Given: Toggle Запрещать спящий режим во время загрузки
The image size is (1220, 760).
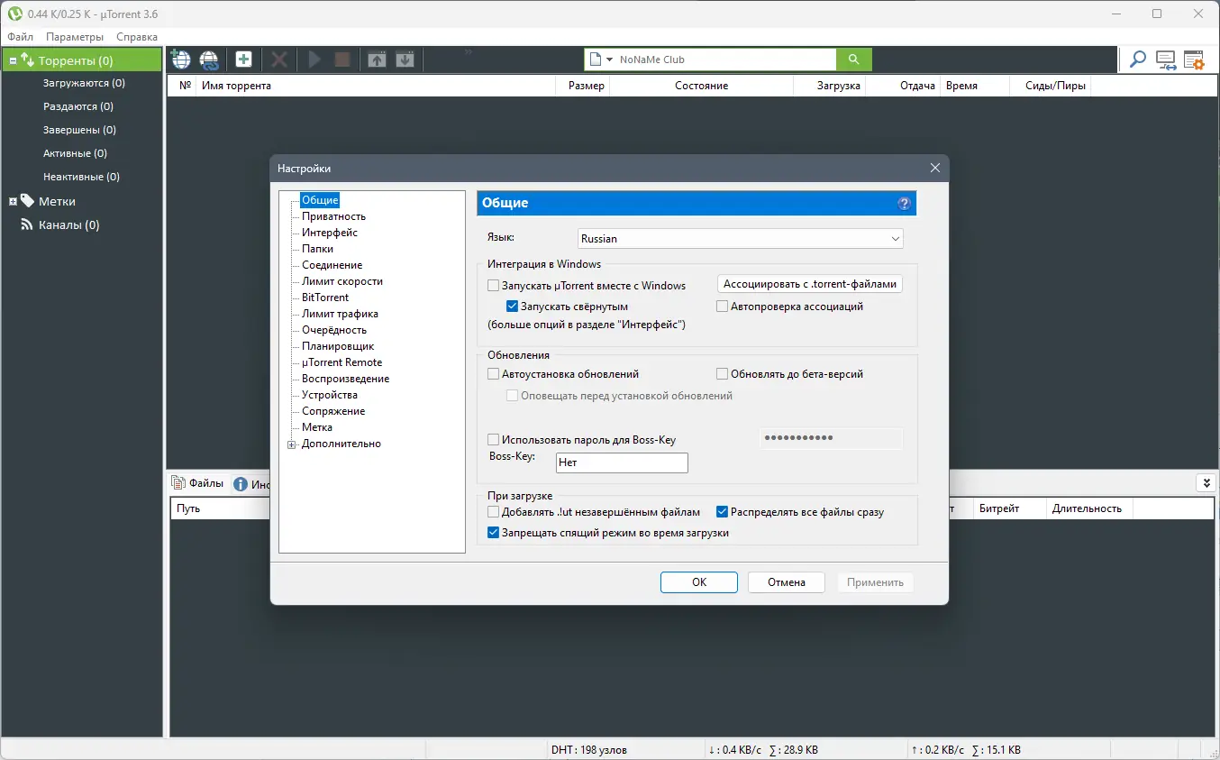Looking at the screenshot, I should (x=493, y=533).
